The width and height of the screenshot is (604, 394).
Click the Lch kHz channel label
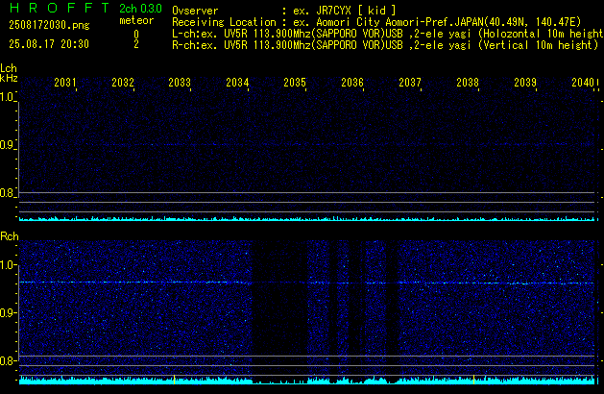(9, 73)
